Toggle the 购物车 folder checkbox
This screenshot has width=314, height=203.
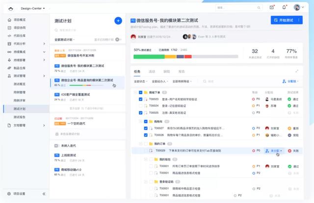[x=146, y=121]
